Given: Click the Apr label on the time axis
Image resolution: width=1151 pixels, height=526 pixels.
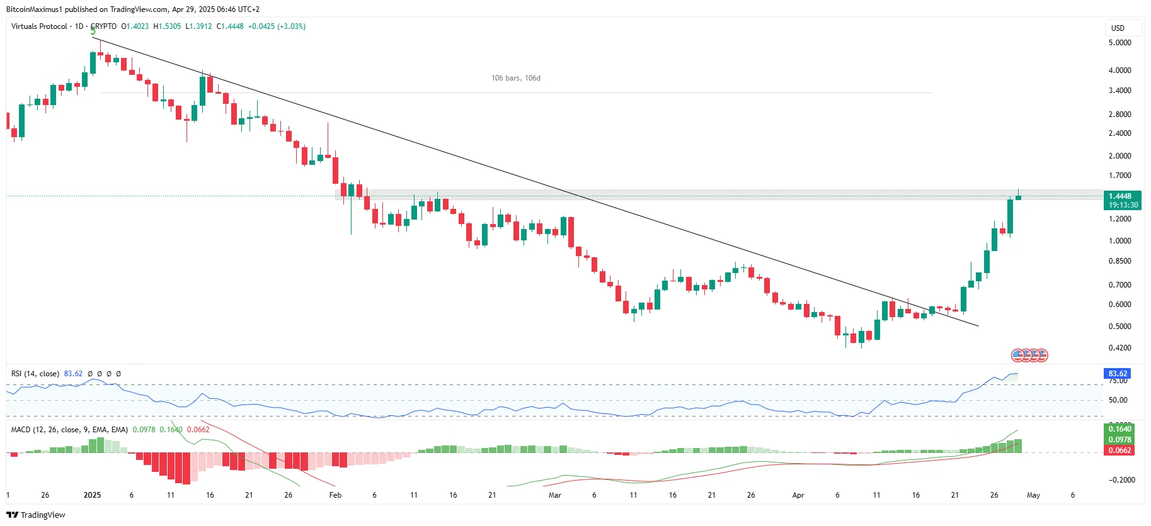Looking at the screenshot, I should (x=798, y=495).
